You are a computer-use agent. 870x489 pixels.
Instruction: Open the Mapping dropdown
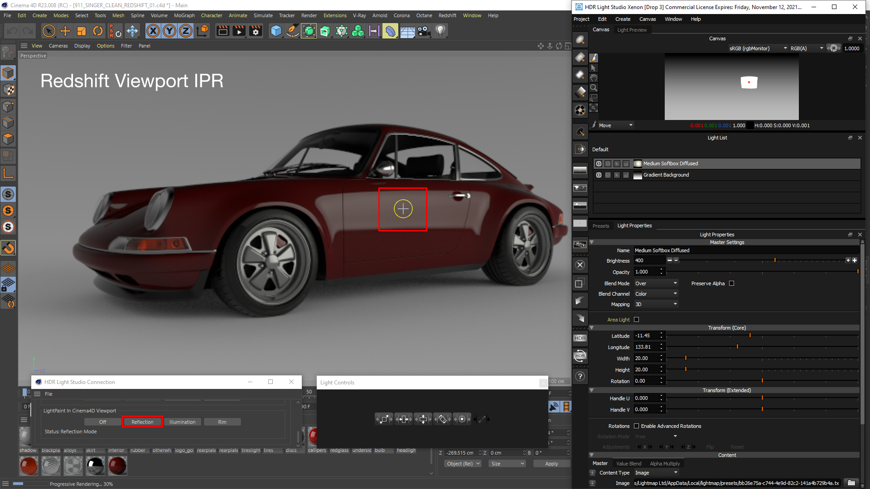pyautogui.click(x=656, y=304)
